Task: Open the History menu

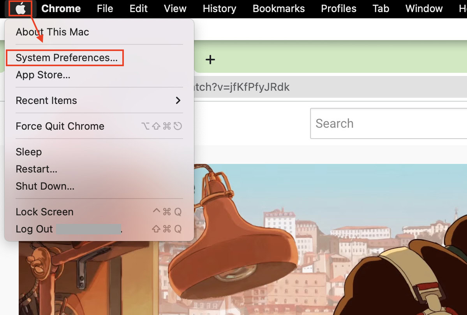Action: [x=219, y=9]
